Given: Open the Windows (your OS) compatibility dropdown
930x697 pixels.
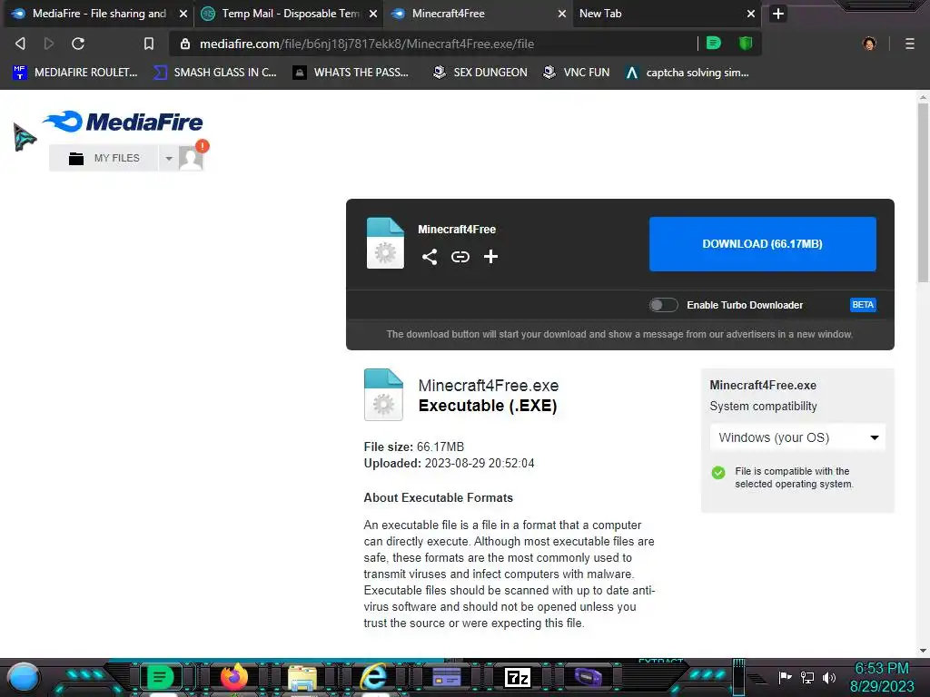Looking at the screenshot, I should point(797,437).
